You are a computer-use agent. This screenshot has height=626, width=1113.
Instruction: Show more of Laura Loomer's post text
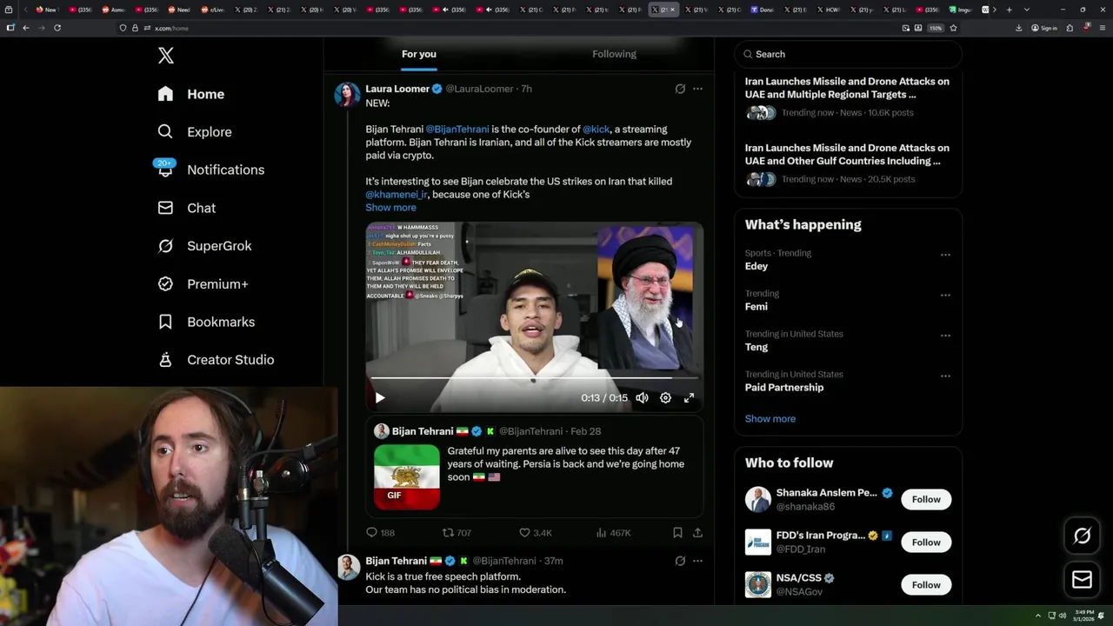[390, 207]
